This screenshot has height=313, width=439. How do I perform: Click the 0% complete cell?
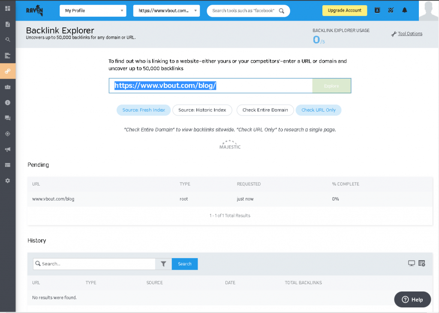coord(335,199)
